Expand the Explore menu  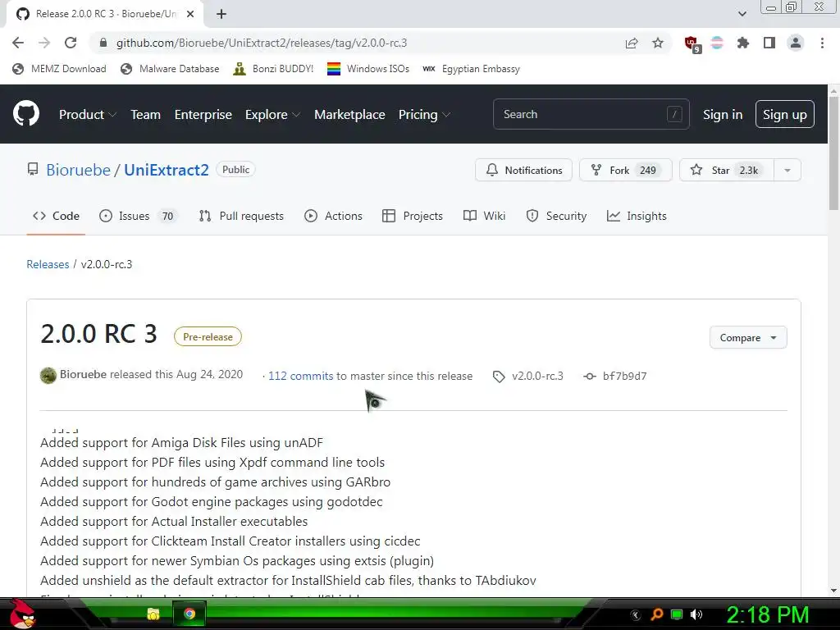pos(272,114)
